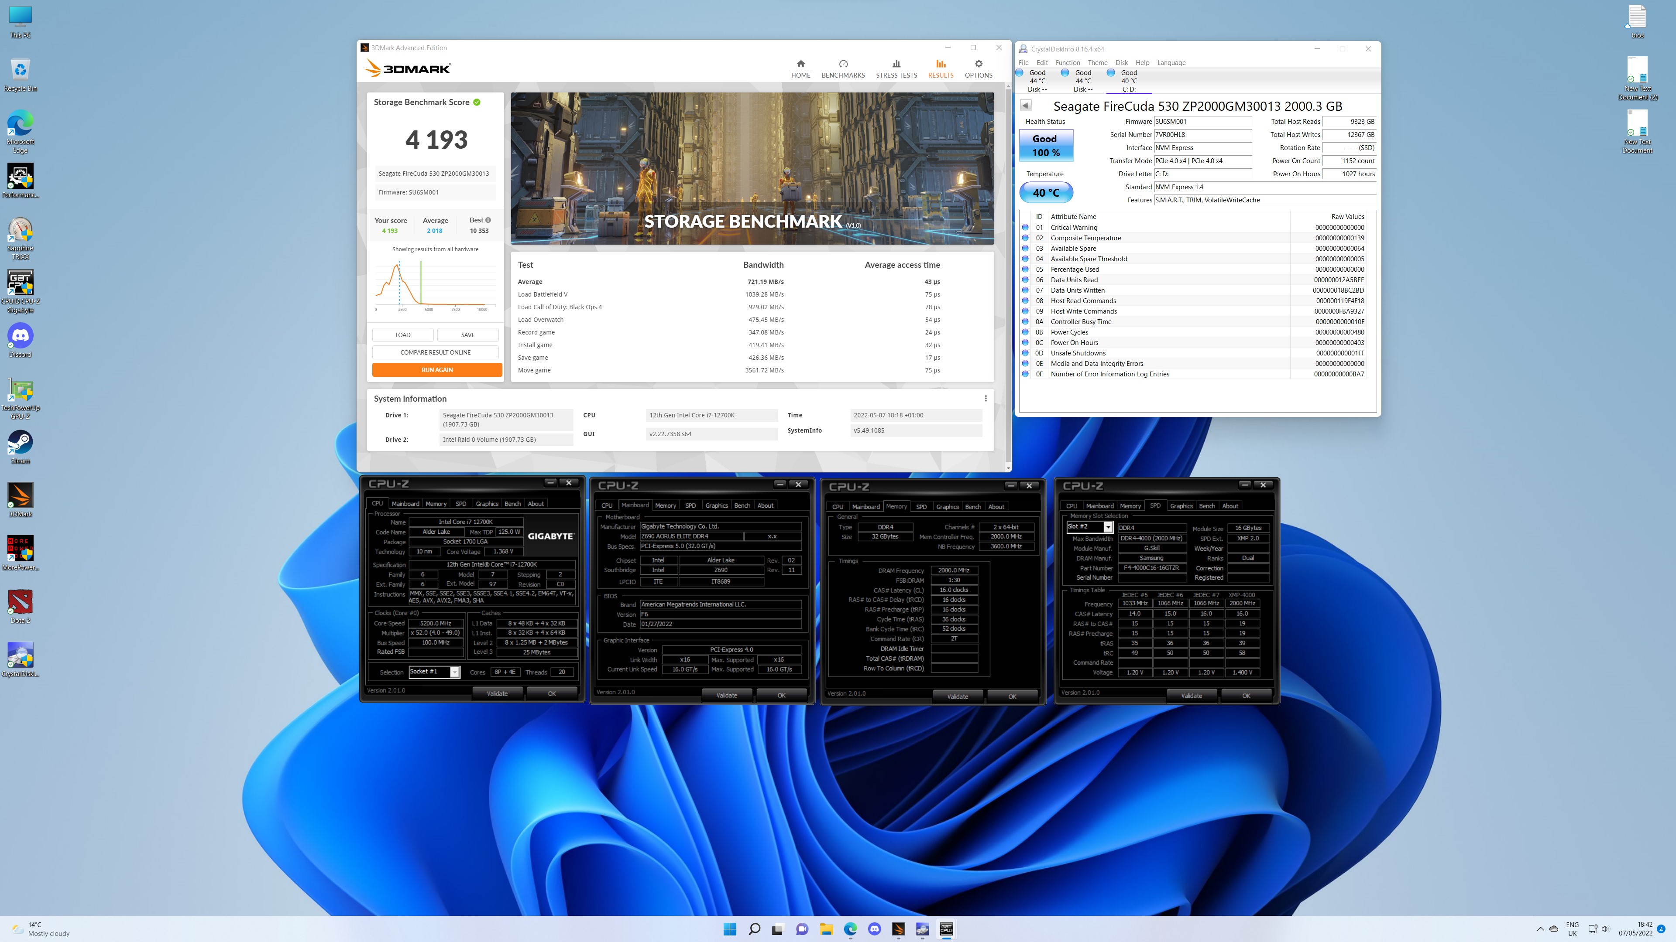Open CPUID CPU-Z Gigabyte desktop shortcut
1676x942 pixels.
[20, 292]
